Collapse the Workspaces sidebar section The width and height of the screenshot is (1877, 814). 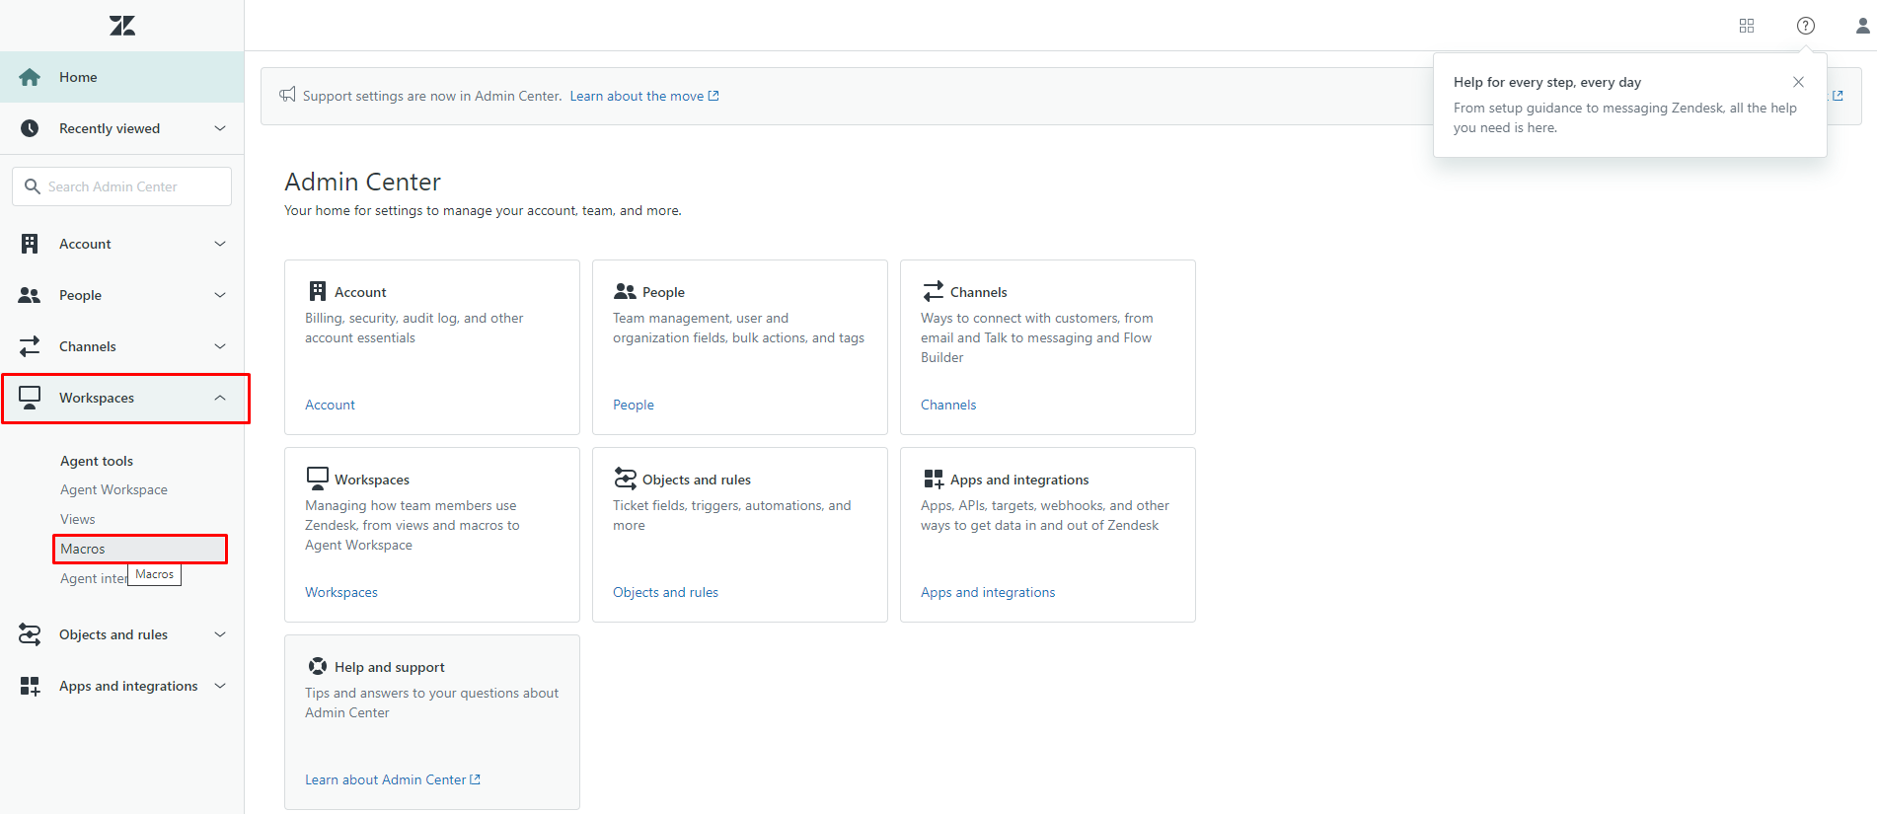coord(220,398)
